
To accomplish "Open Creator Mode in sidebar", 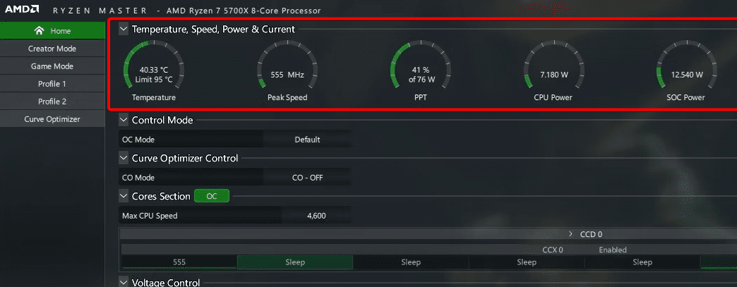I will tap(52, 49).
